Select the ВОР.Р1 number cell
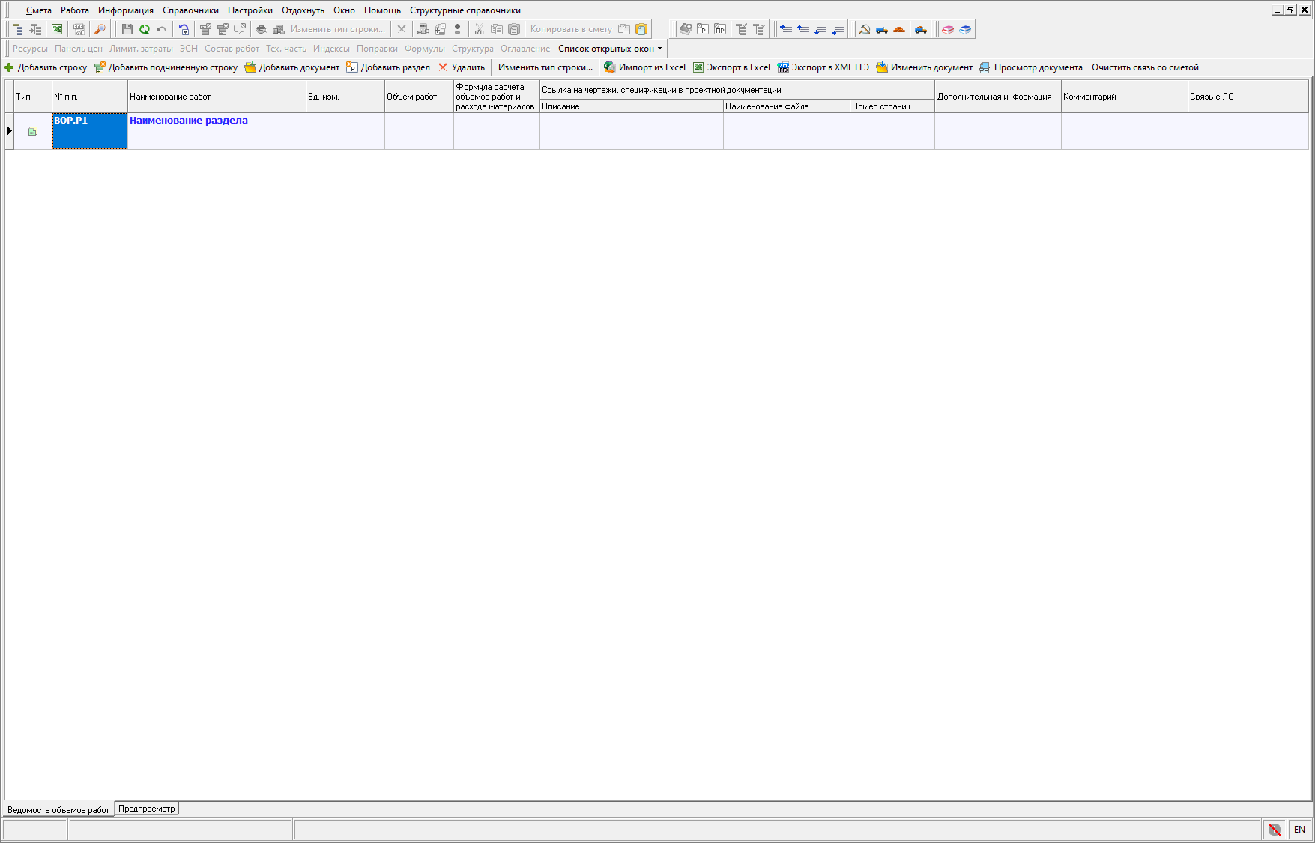 tap(89, 131)
